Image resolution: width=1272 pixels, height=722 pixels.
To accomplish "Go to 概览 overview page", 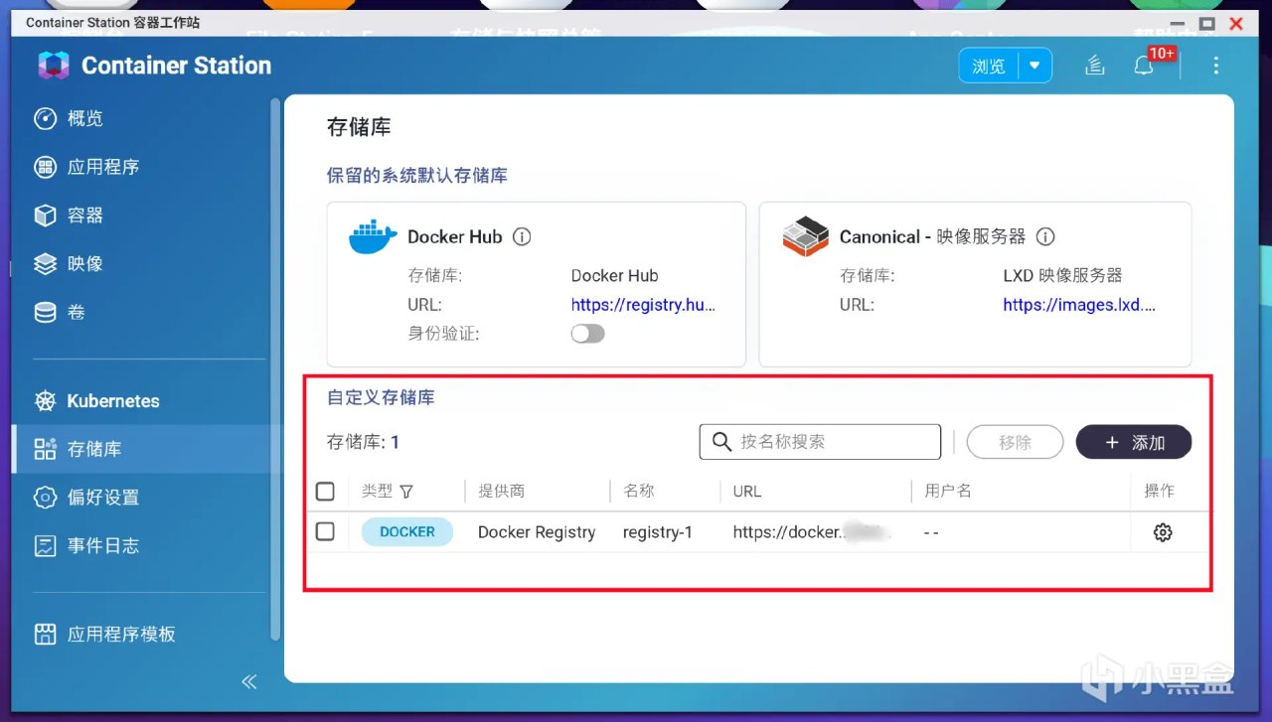I will (x=140, y=118).
